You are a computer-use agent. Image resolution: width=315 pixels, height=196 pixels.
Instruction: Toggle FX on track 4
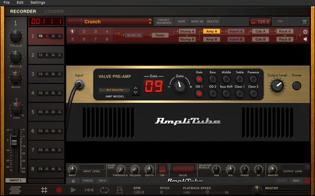(x=41, y=93)
